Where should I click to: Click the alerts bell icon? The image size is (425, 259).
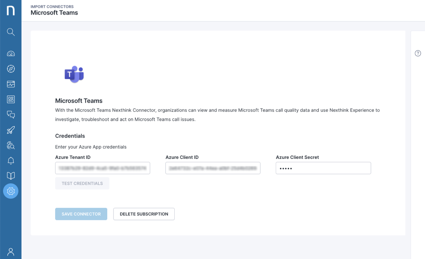pyautogui.click(x=11, y=161)
